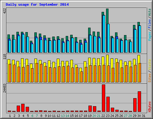This screenshot has width=153, height=119.
Task: Click the cyan Pages bar for day 6
Action: point(32,48)
